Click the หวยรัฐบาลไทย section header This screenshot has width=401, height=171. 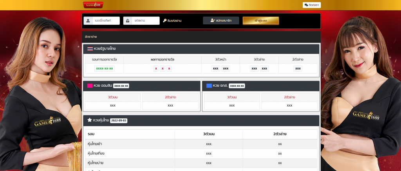tap(105, 49)
